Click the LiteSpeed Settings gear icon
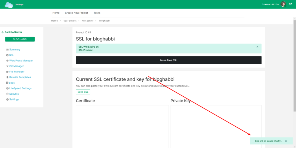 point(7,88)
